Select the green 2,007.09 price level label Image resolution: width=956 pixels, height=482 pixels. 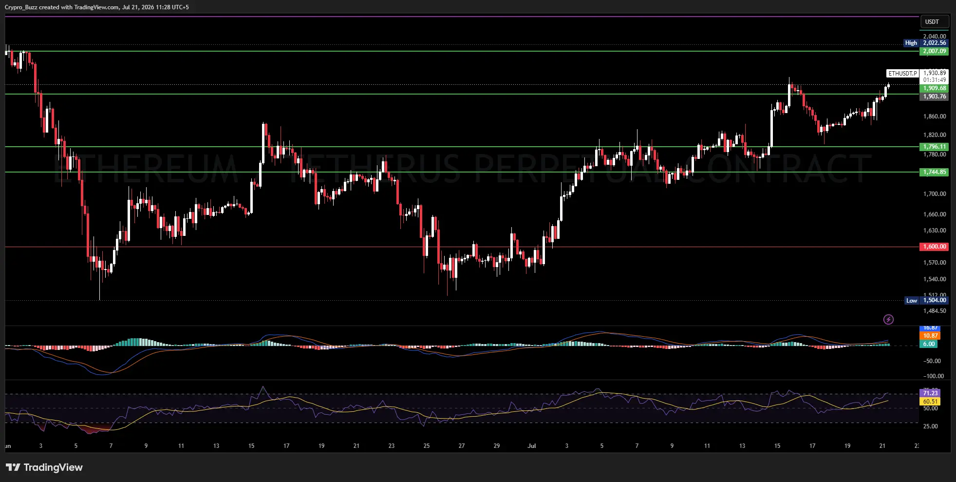[935, 51]
